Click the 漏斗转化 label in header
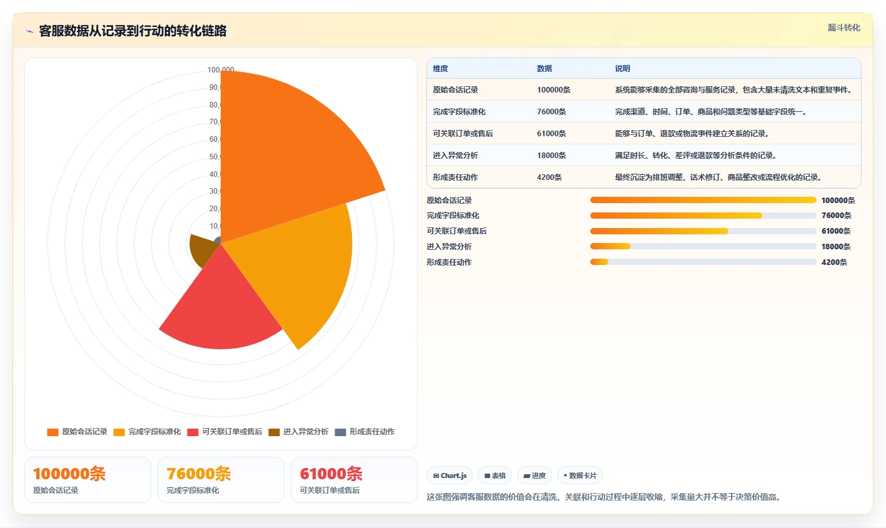886x528 pixels. tap(844, 27)
